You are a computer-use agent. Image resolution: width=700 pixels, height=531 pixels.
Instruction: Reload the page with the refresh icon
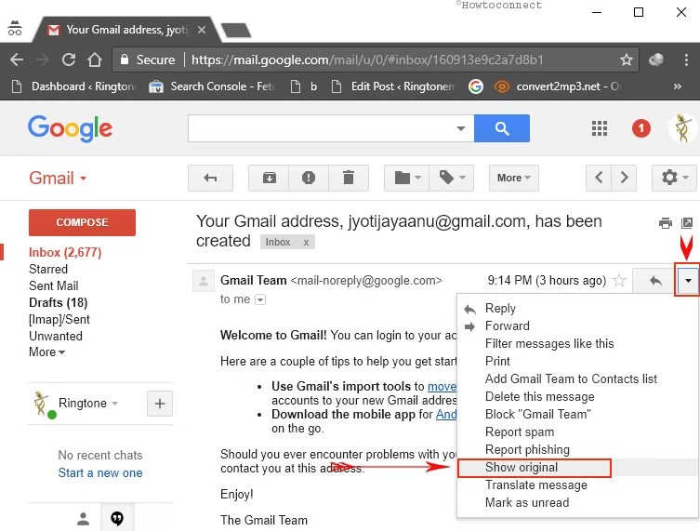68,60
